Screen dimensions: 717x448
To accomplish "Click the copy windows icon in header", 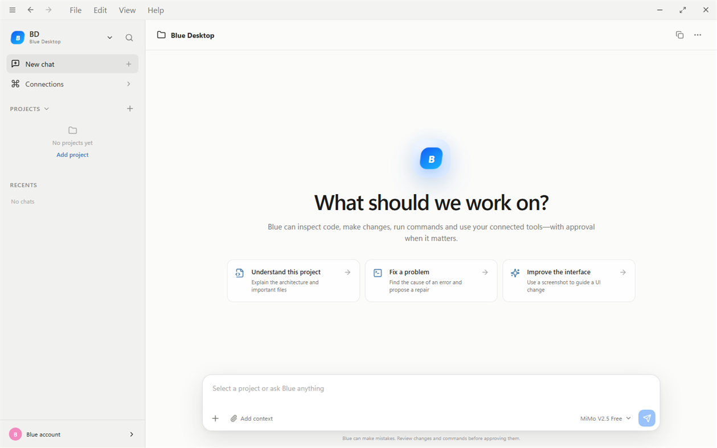I will coord(679,35).
